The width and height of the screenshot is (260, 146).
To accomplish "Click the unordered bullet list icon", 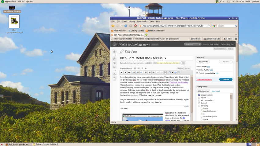I will (134, 73).
